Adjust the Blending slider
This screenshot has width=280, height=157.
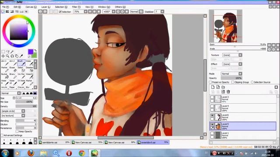(26, 120)
